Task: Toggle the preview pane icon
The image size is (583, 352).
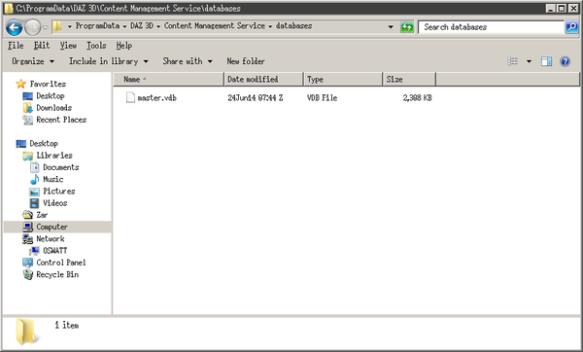Action: click(546, 61)
